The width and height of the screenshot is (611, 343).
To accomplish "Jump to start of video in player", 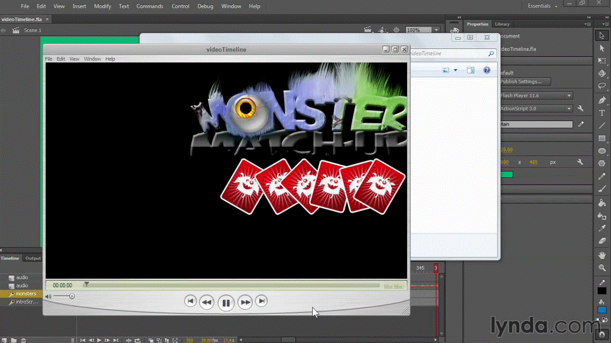I will pos(191,301).
